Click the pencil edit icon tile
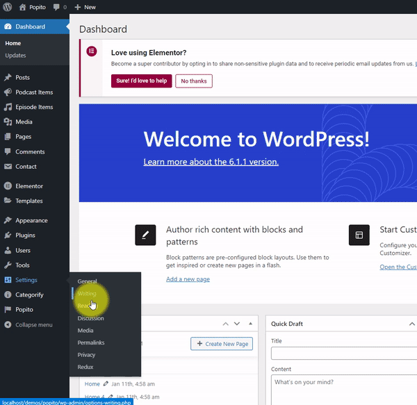This screenshot has width=417, height=405. click(145, 235)
